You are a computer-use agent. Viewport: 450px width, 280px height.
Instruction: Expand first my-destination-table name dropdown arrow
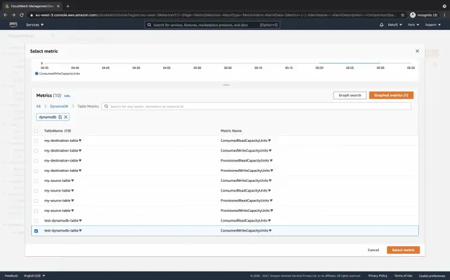point(80,141)
